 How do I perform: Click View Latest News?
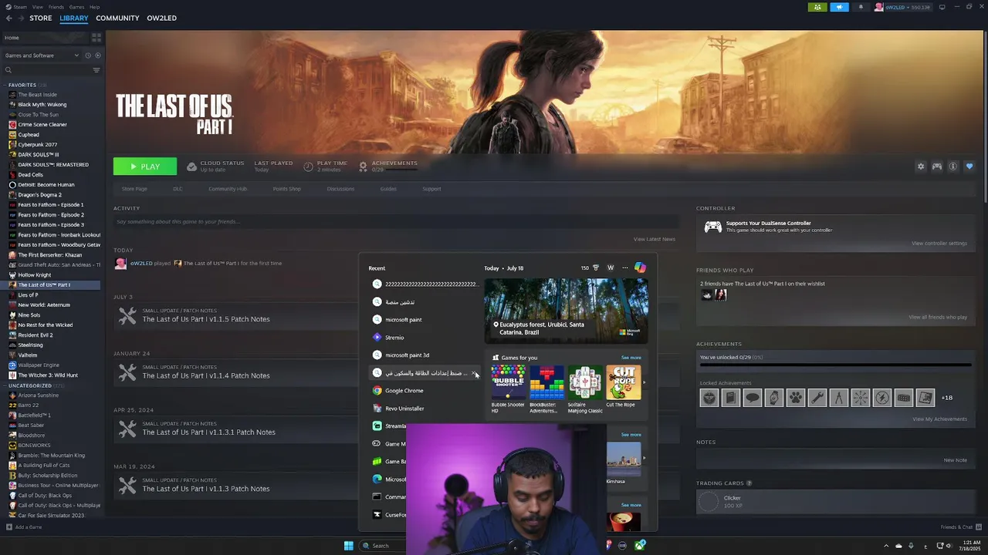655,239
